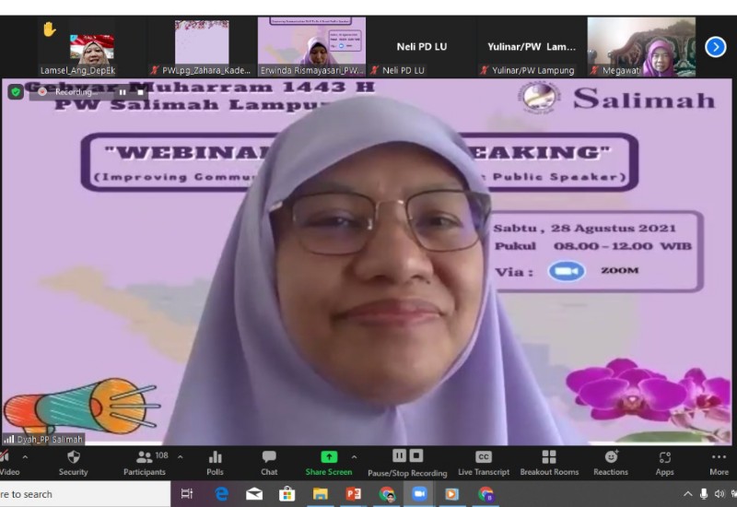Viewport: 737px width, 507px height.
Task: Open Microsoft Edge from the taskbar
Action: [221, 494]
